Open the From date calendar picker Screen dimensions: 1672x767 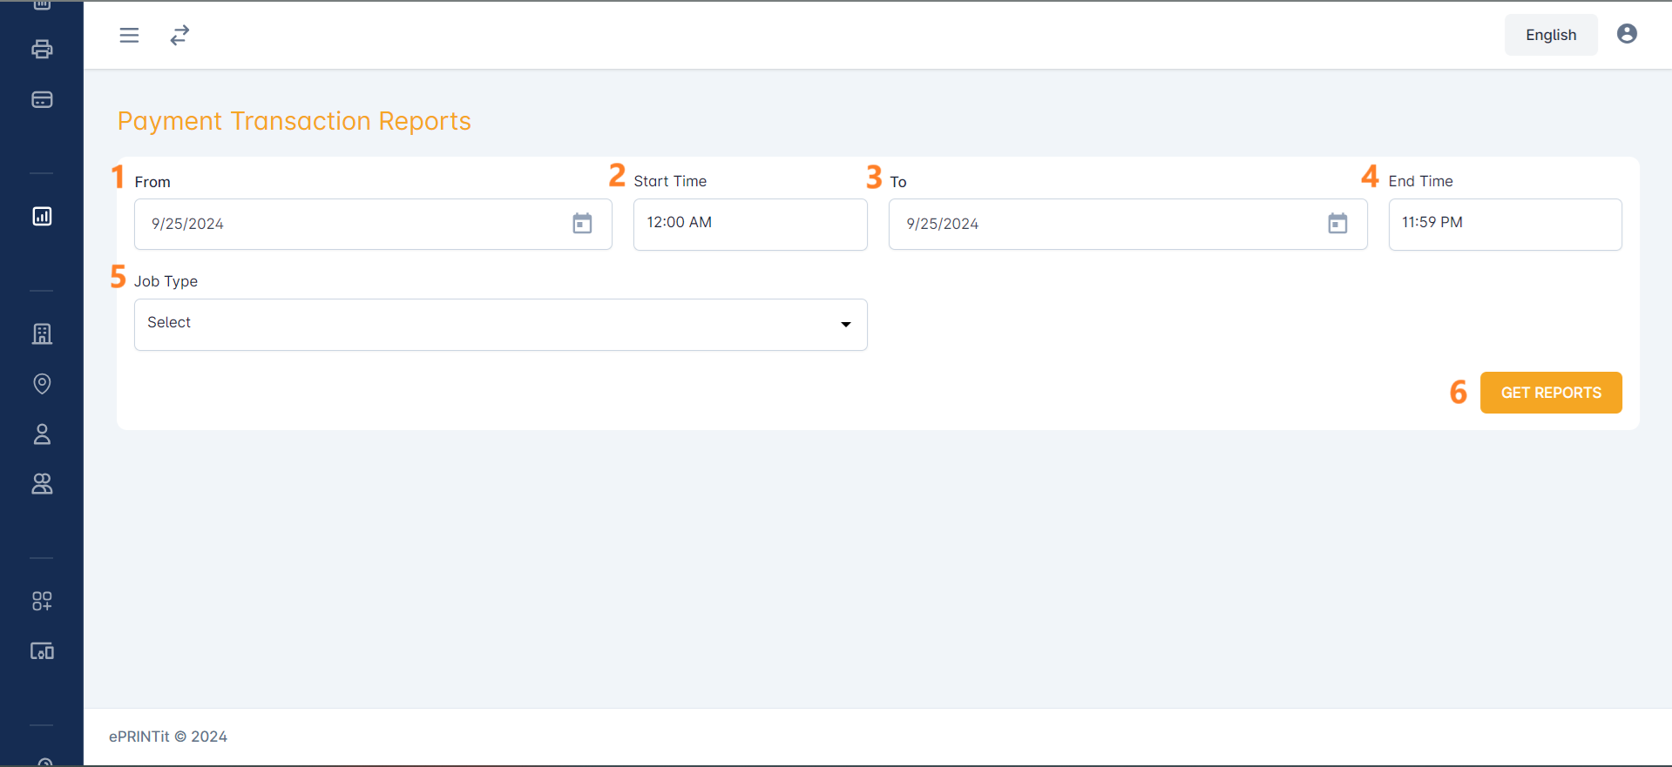point(582,224)
